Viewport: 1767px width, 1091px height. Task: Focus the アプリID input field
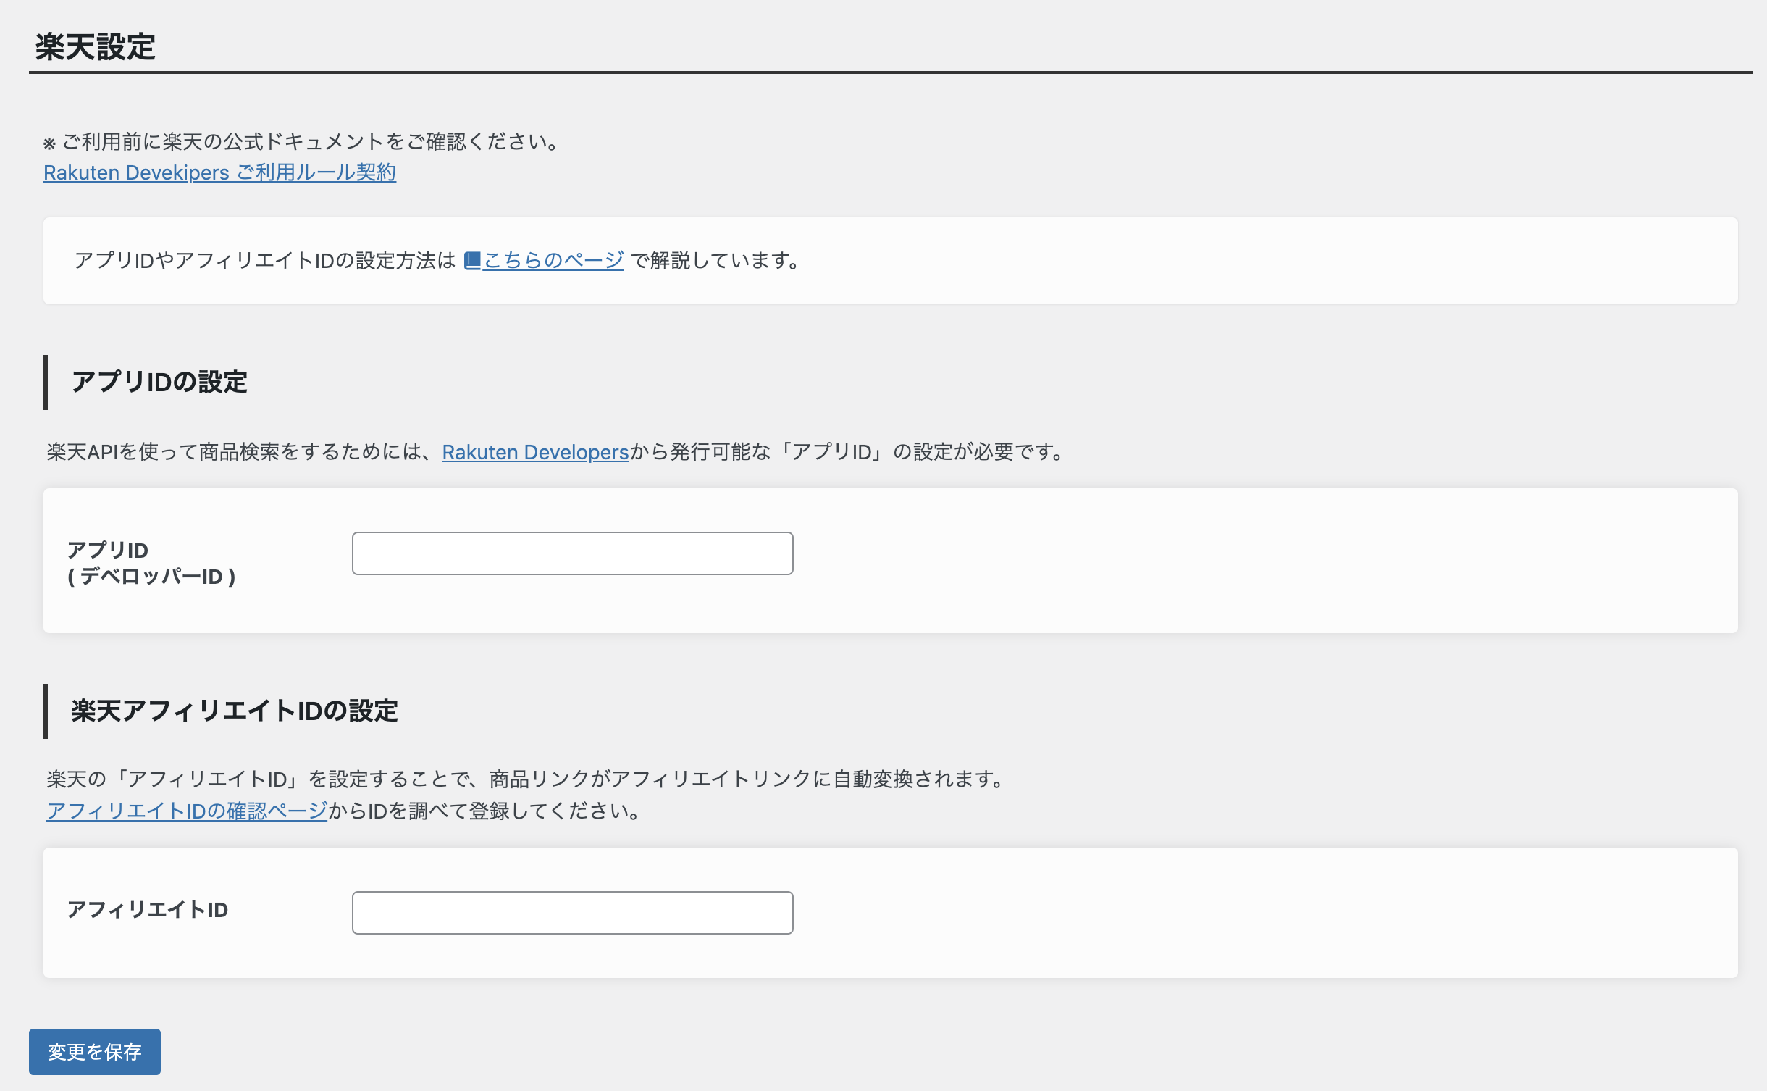pyautogui.click(x=572, y=553)
